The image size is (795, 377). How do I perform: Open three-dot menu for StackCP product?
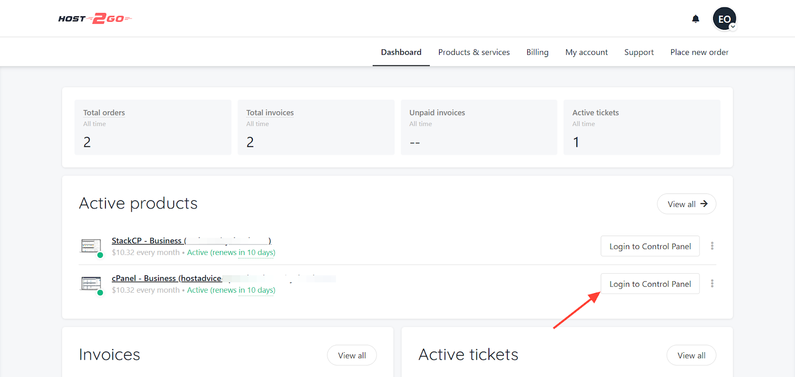[712, 246]
